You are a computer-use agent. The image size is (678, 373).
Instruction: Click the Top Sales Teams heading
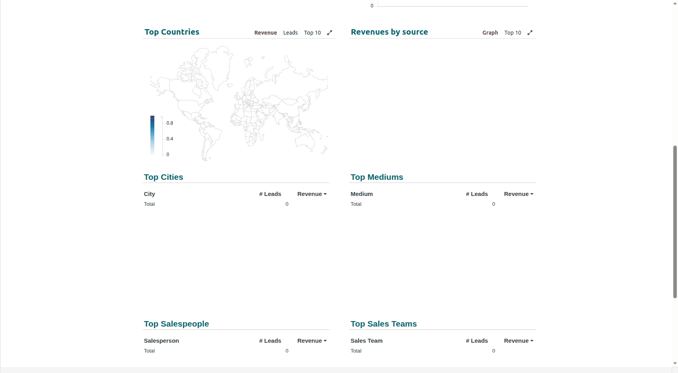coord(383,324)
